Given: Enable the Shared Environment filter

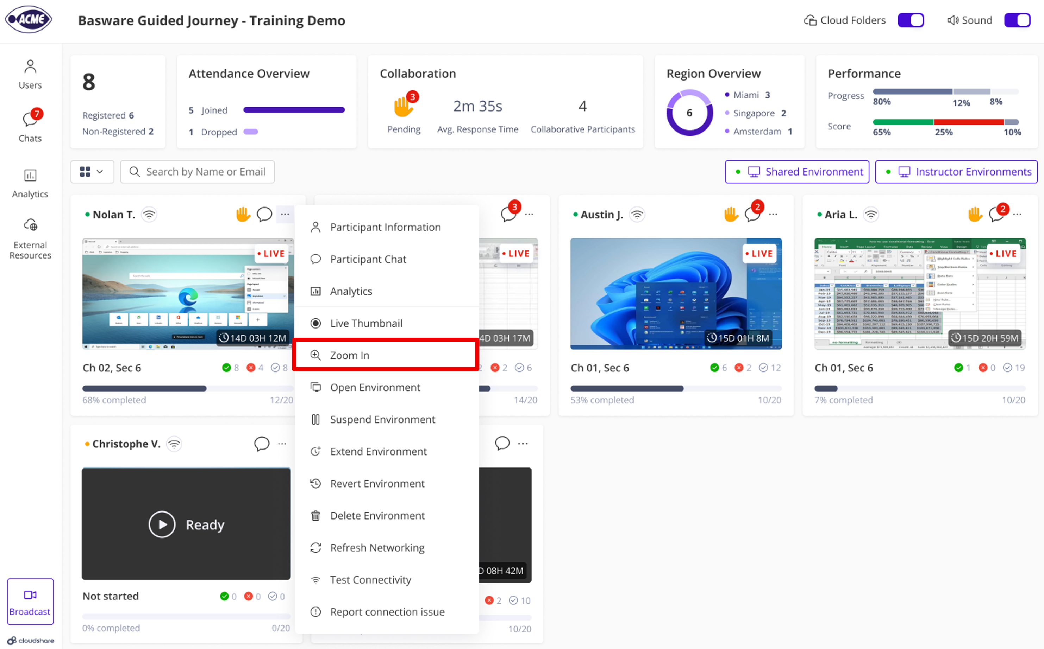Looking at the screenshot, I should 796,171.
